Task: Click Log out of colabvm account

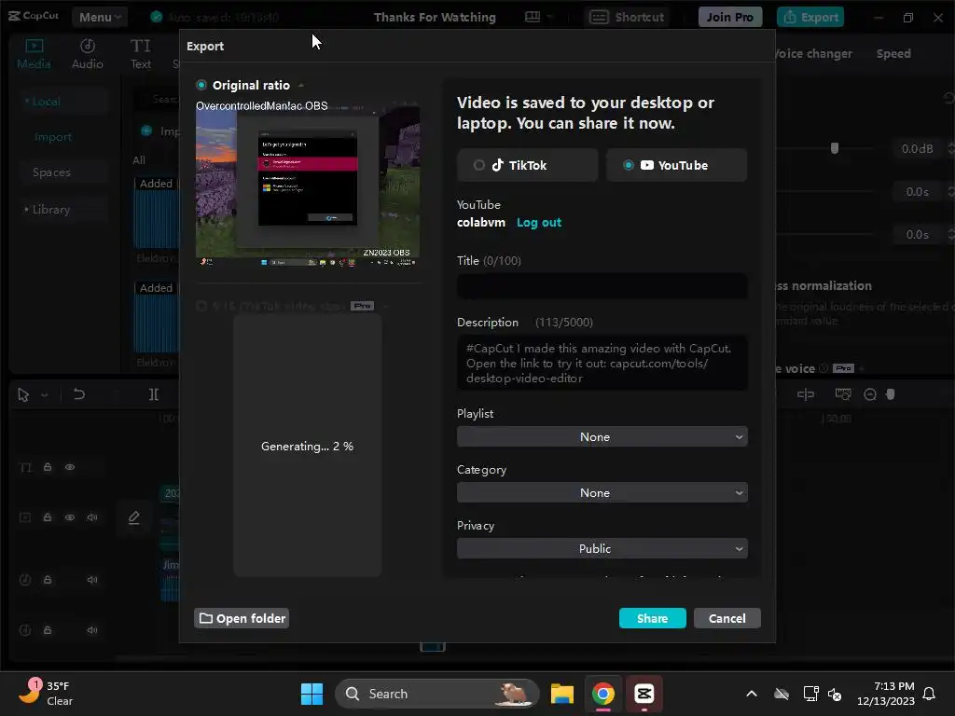Action: [539, 222]
